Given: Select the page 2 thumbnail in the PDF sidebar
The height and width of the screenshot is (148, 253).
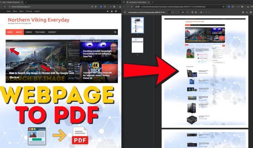Looking at the screenshot, I should coord(138,45).
